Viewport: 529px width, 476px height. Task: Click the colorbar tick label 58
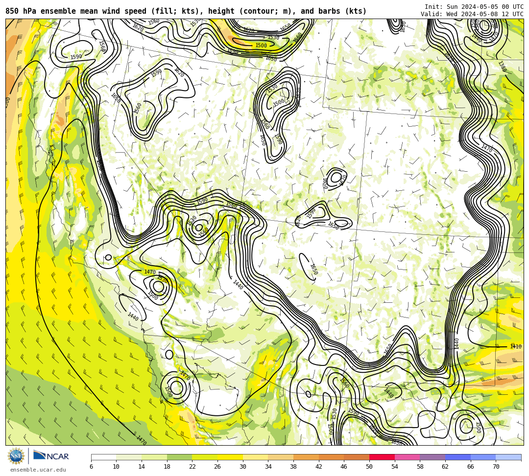click(x=420, y=467)
